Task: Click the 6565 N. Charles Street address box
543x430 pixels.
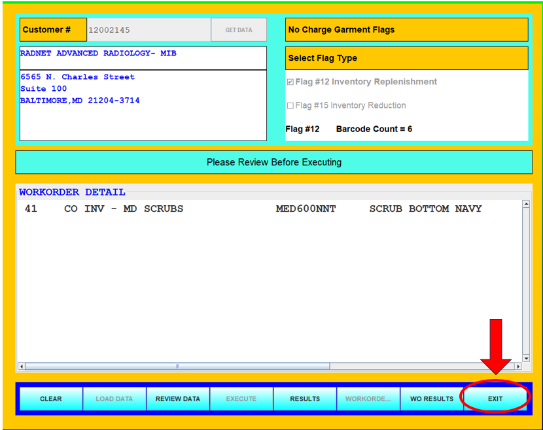Action: click(x=143, y=105)
